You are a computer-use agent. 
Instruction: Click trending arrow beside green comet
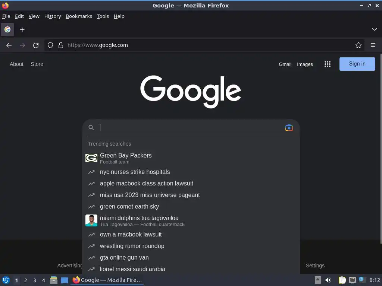[x=91, y=207]
